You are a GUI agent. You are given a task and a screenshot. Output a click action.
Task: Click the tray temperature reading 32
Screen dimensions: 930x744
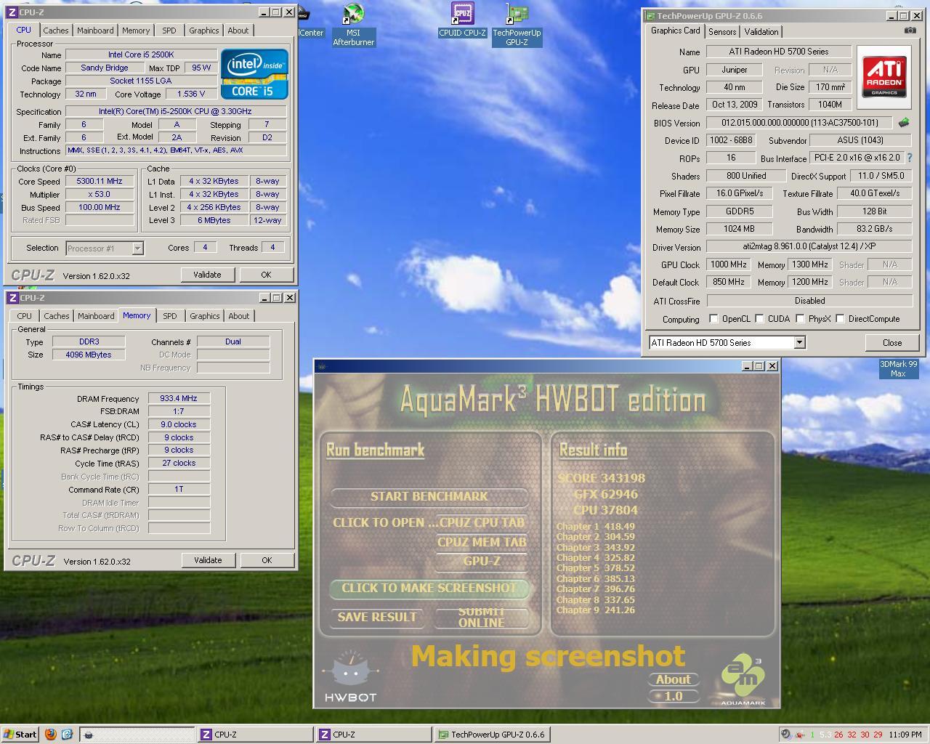tap(852, 735)
